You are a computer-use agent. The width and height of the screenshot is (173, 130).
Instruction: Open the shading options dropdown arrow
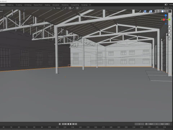coord(170,11)
